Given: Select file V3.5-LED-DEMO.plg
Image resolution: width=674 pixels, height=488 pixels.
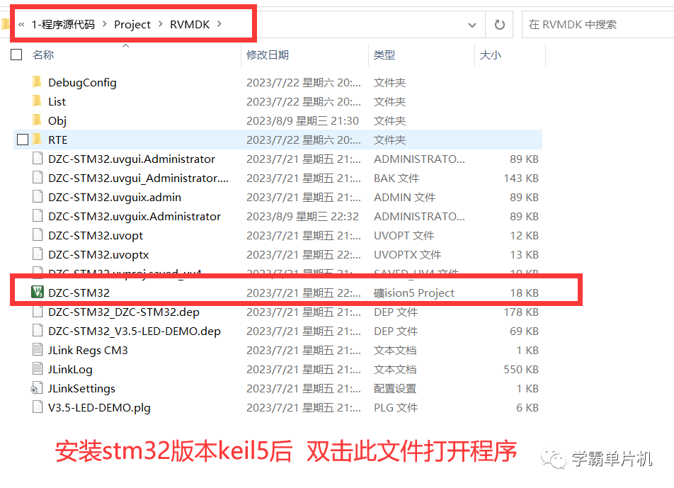Looking at the screenshot, I should coord(99,407).
